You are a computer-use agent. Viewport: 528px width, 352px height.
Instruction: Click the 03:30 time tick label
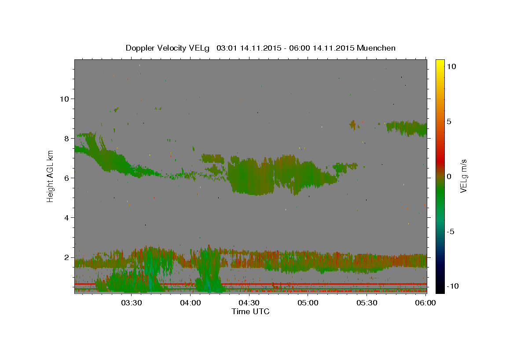click(132, 303)
